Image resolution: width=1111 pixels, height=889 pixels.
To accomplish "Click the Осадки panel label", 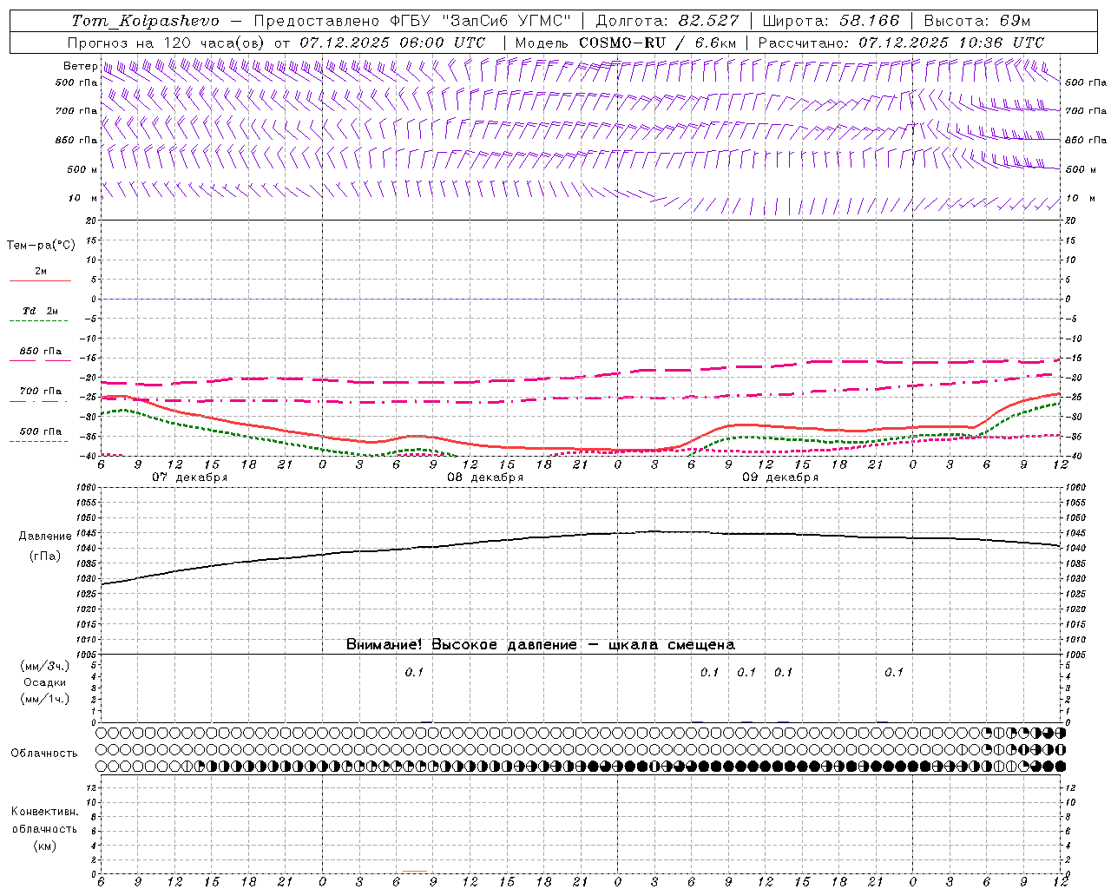I will pyautogui.click(x=45, y=682).
